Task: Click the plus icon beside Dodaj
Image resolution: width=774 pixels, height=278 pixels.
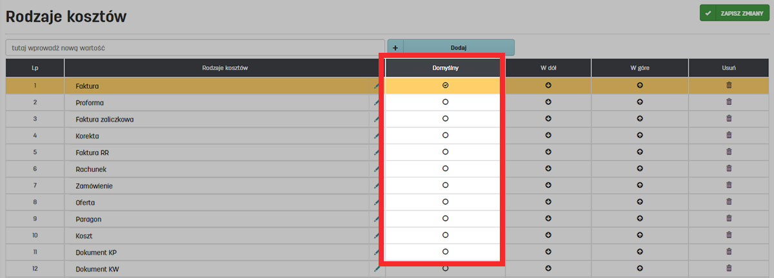Action: click(x=395, y=48)
